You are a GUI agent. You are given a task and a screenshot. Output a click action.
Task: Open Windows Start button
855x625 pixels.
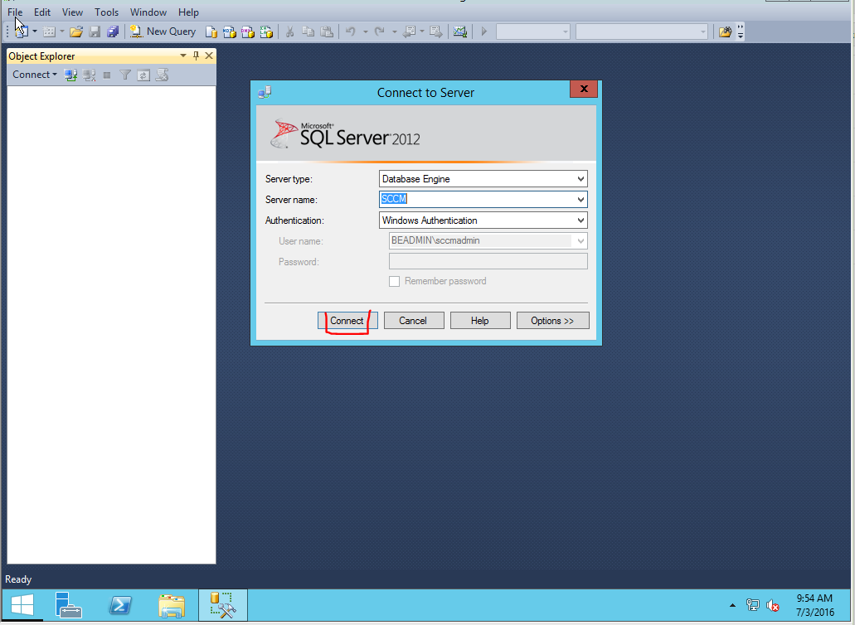[x=22, y=605]
